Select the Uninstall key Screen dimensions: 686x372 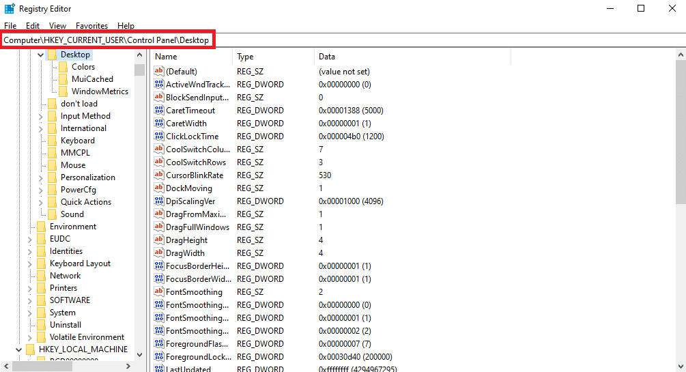tap(66, 325)
